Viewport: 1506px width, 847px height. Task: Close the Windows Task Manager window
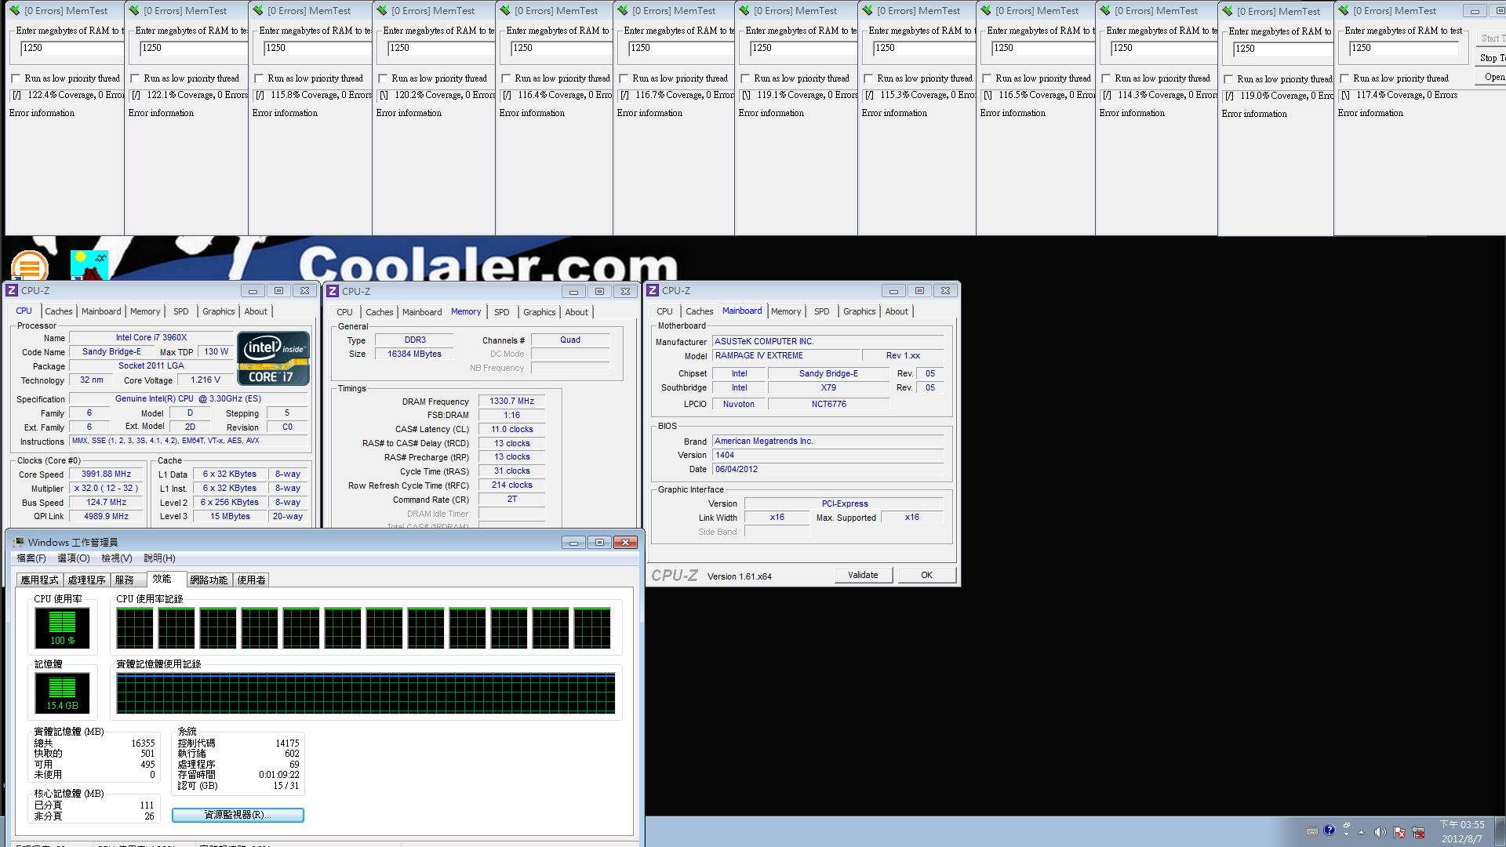click(x=625, y=543)
